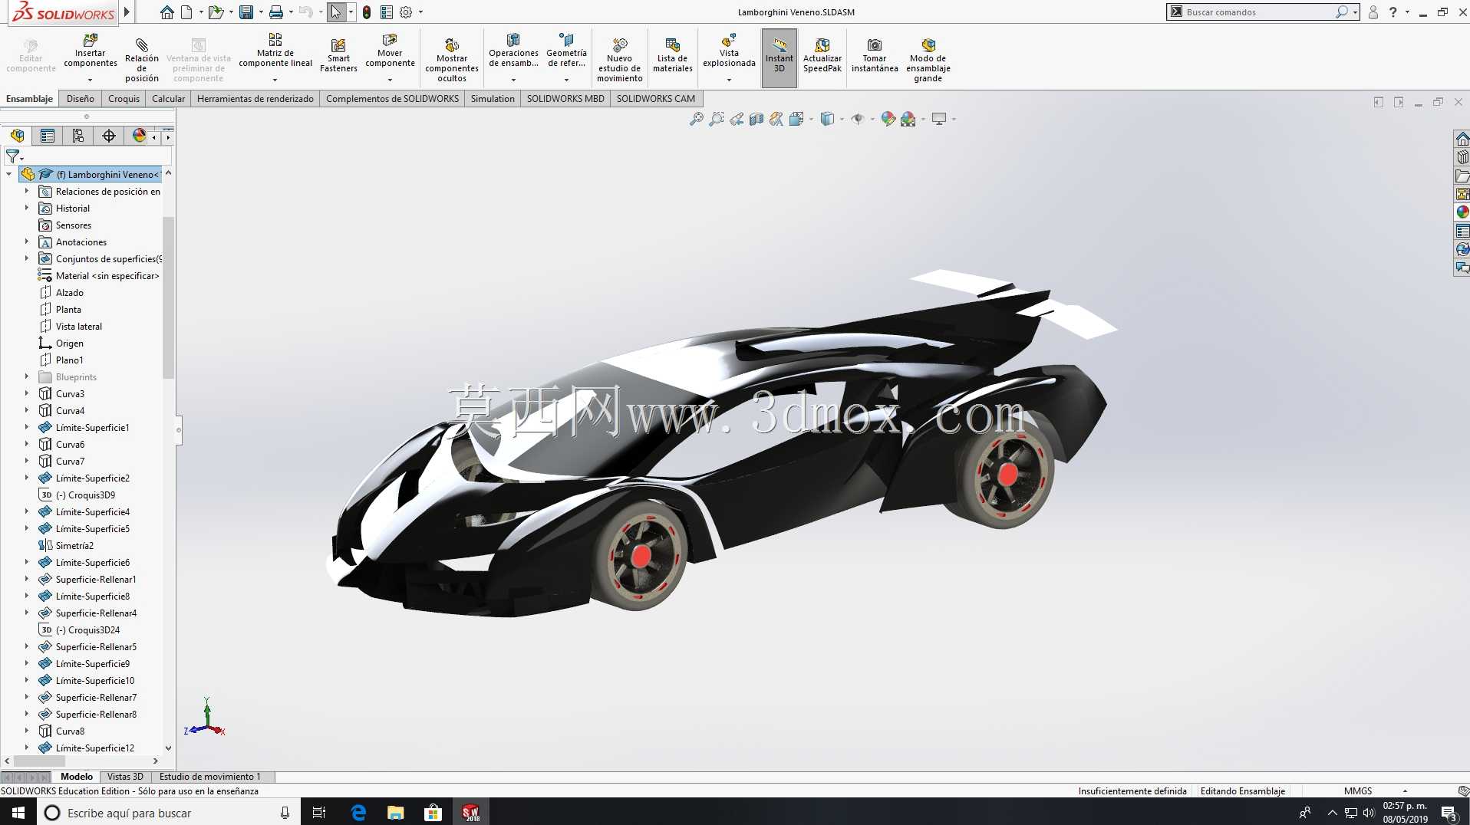Image resolution: width=1470 pixels, height=825 pixels.
Task: Toggle the Select arrow tool
Action: click(x=336, y=12)
